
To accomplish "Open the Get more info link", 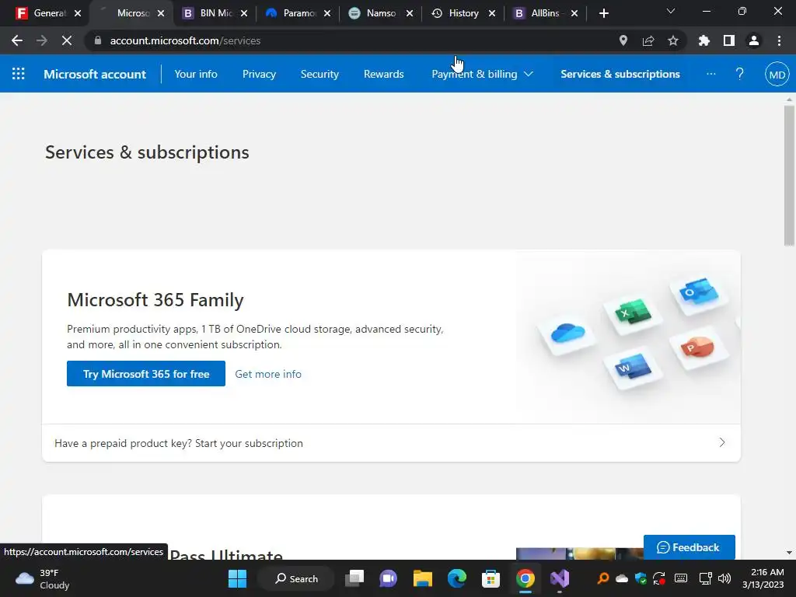I will click(x=268, y=374).
